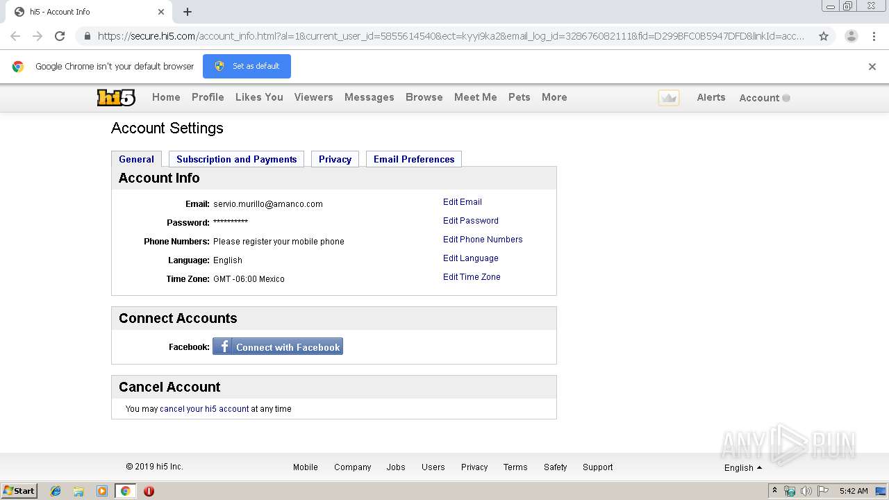Screen dimensions: 889x500
Task: Click the hi5 logo
Action: [x=116, y=98]
